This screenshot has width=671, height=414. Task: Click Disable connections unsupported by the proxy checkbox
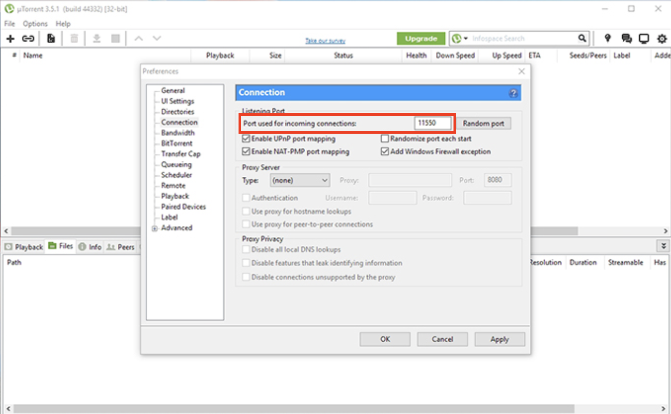pos(246,277)
